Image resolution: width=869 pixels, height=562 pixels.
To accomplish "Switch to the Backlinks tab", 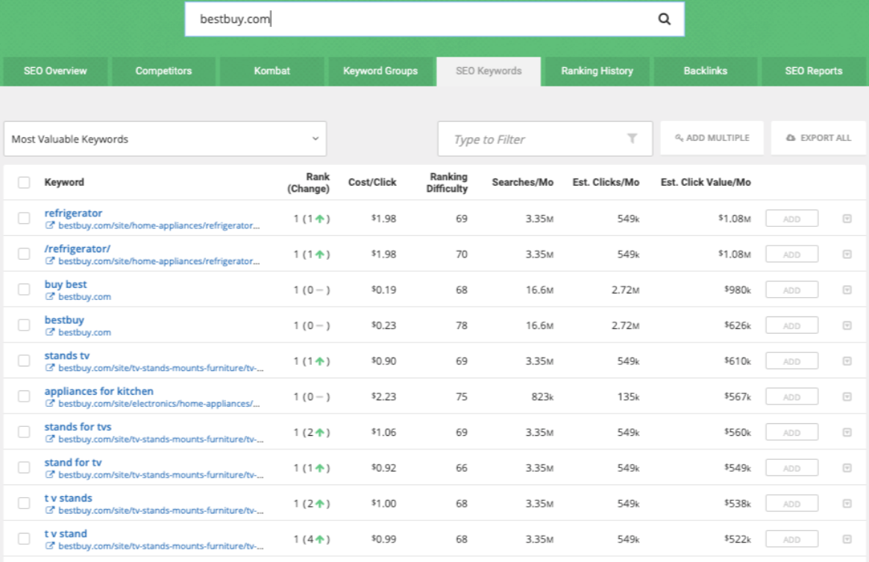I will [706, 71].
